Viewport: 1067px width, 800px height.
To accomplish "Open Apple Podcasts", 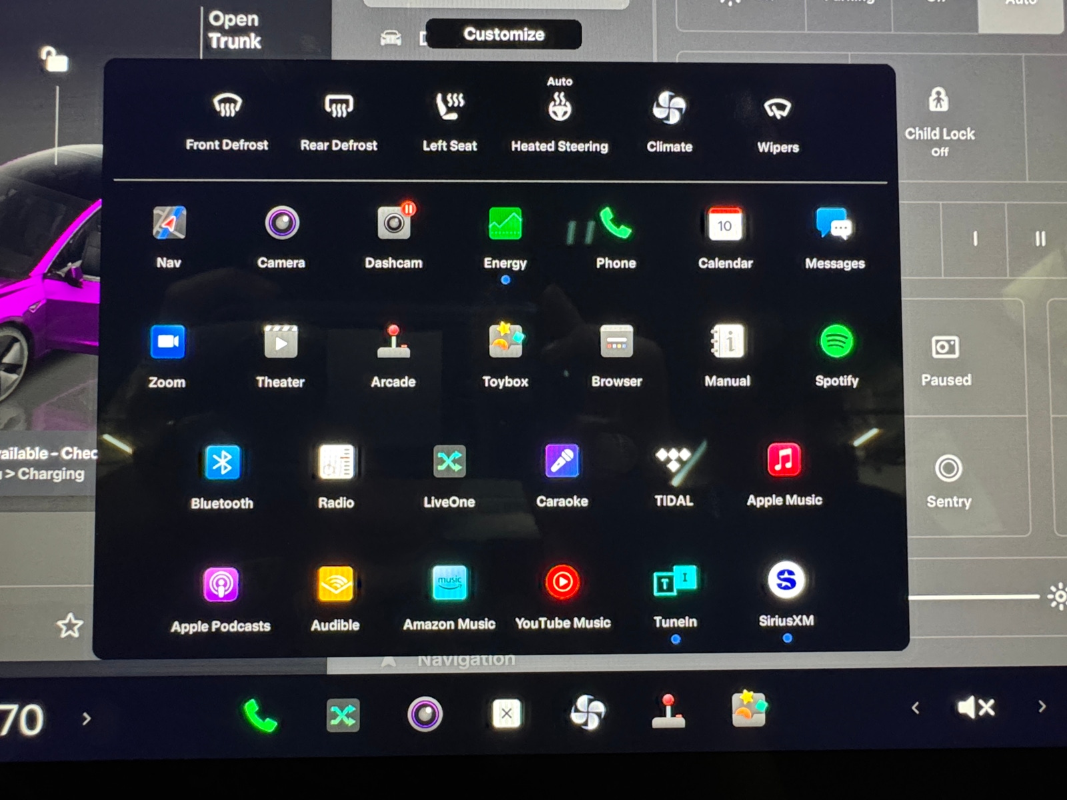I will (x=221, y=585).
